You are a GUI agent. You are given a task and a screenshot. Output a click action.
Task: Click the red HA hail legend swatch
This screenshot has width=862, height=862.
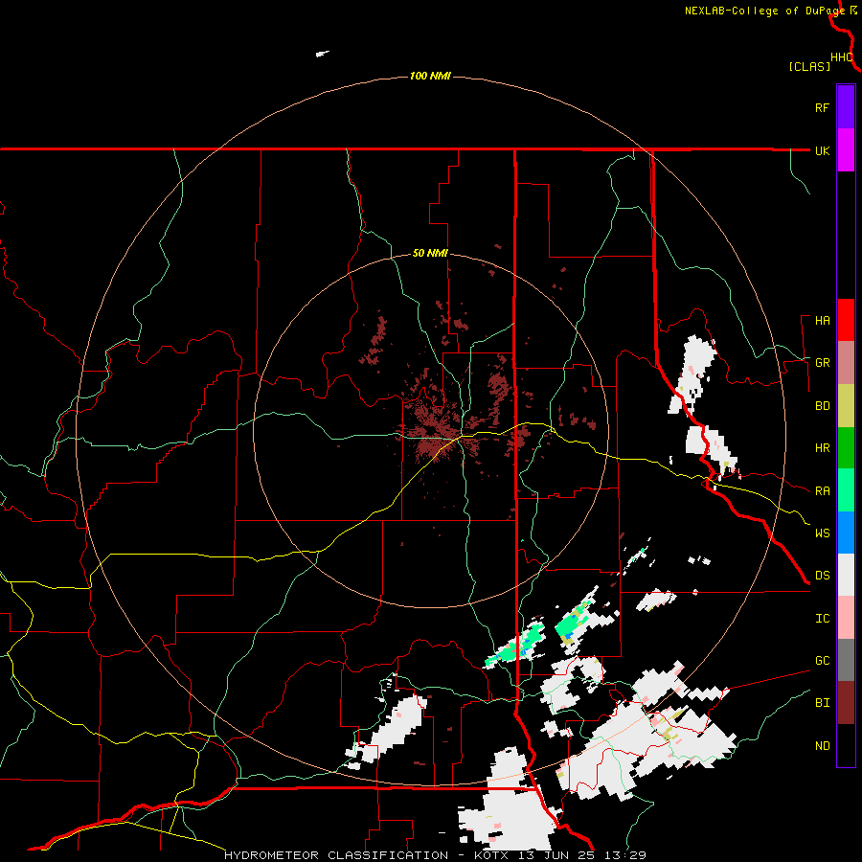point(846,320)
